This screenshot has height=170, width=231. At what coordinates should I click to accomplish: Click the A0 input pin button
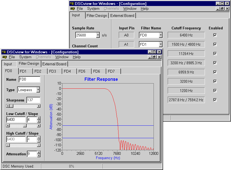(126, 35)
